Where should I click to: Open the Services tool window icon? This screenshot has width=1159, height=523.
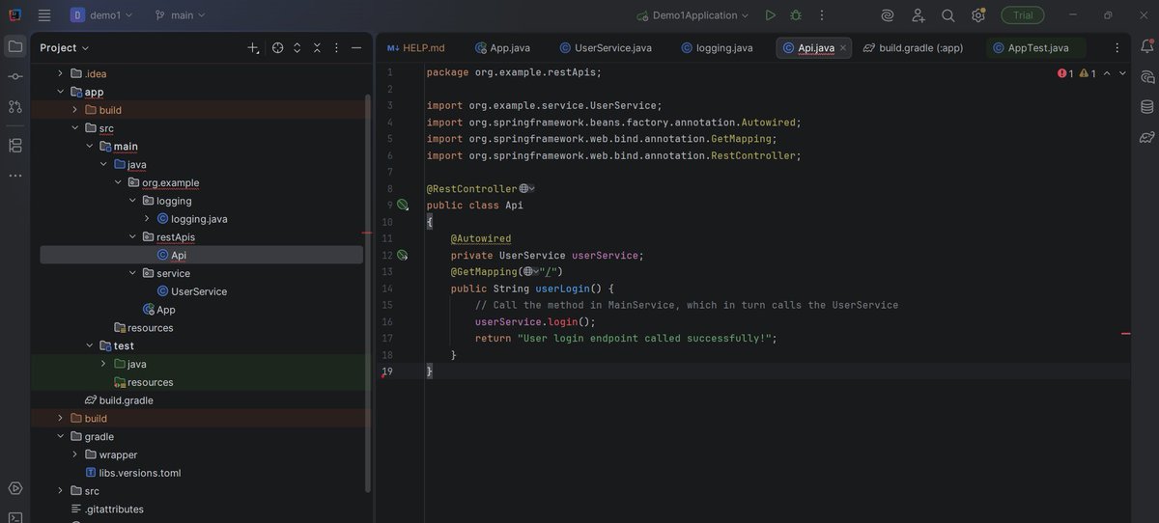(15, 488)
